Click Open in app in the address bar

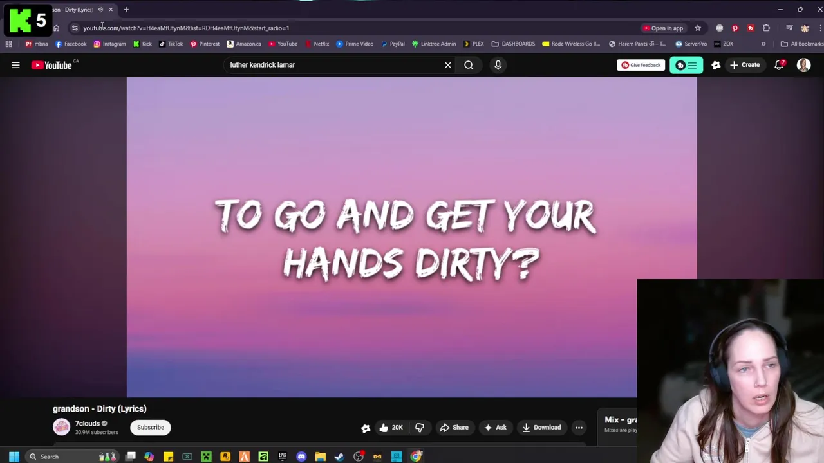click(663, 28)
